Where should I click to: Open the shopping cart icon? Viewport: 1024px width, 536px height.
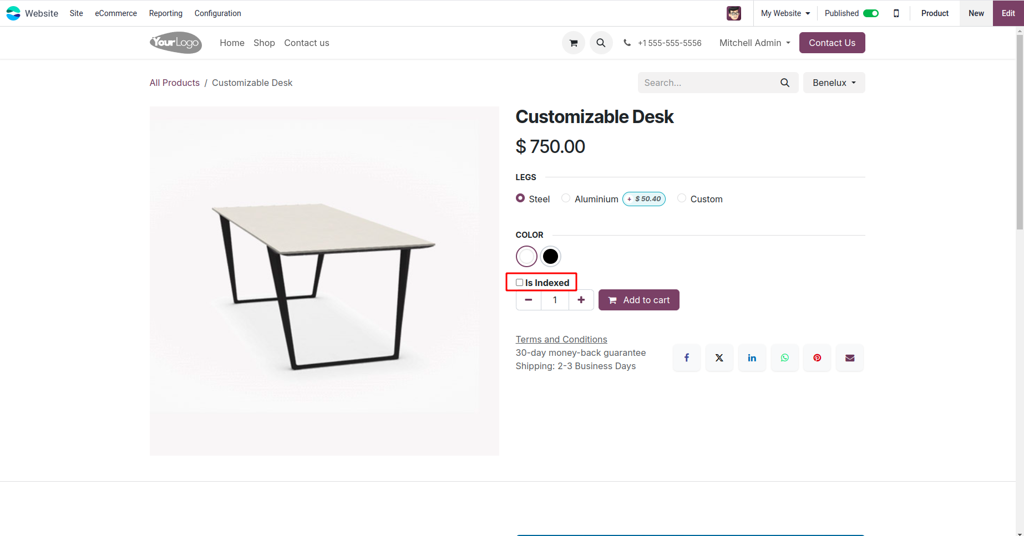coord(574,43)
